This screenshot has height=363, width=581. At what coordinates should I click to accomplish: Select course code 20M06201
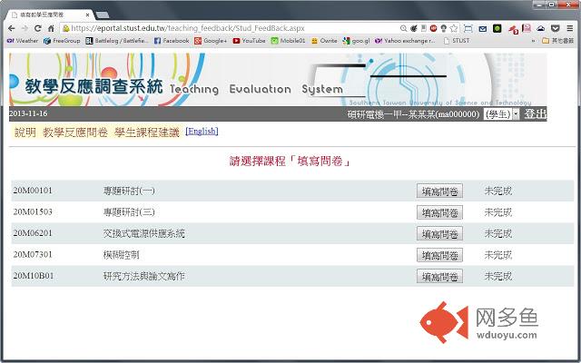point(33,233)
